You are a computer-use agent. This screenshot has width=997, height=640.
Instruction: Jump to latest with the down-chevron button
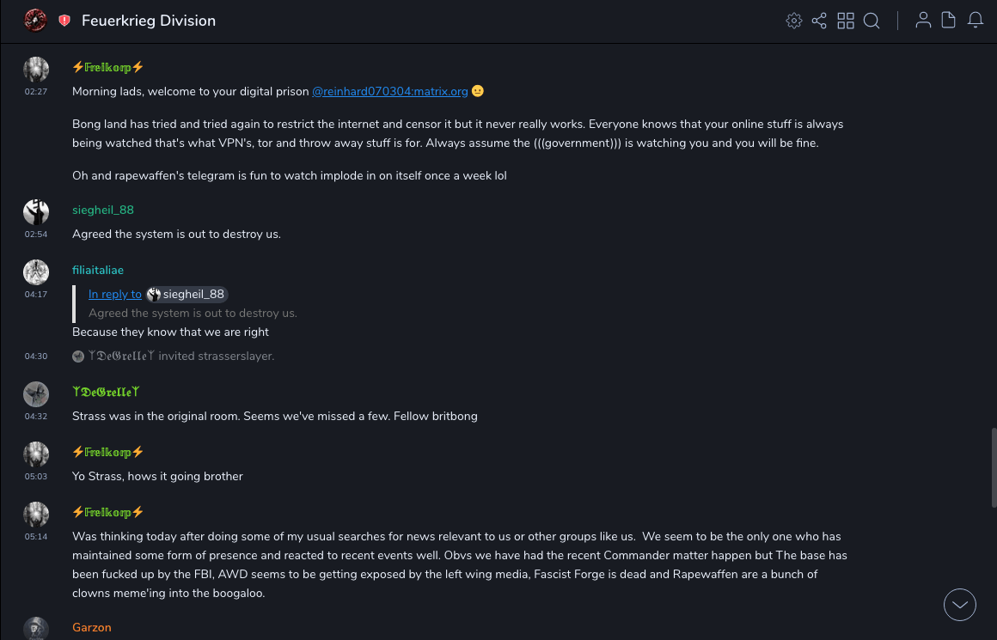click(960, 605)
